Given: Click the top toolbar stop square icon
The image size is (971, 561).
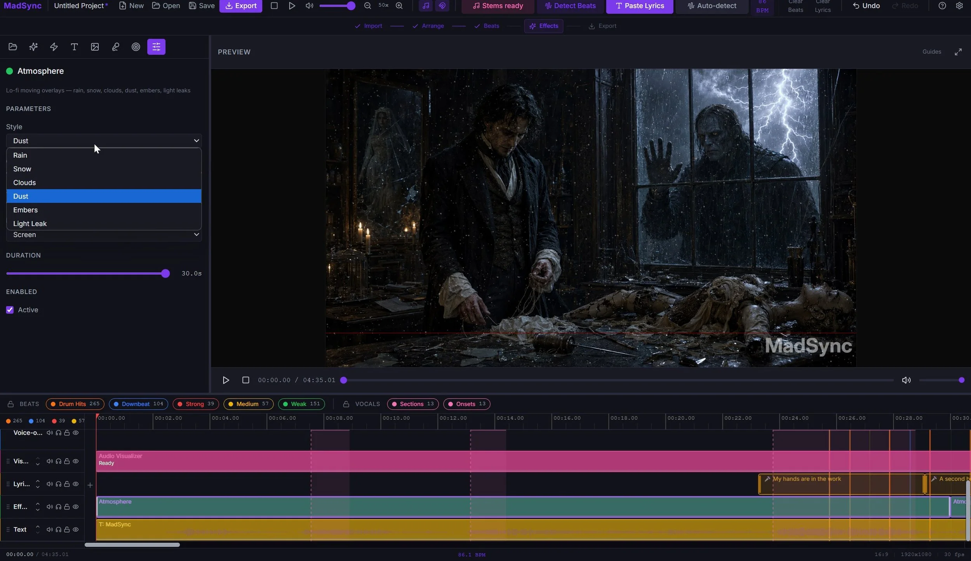Looking at the screenshot, I should point(274,6).
